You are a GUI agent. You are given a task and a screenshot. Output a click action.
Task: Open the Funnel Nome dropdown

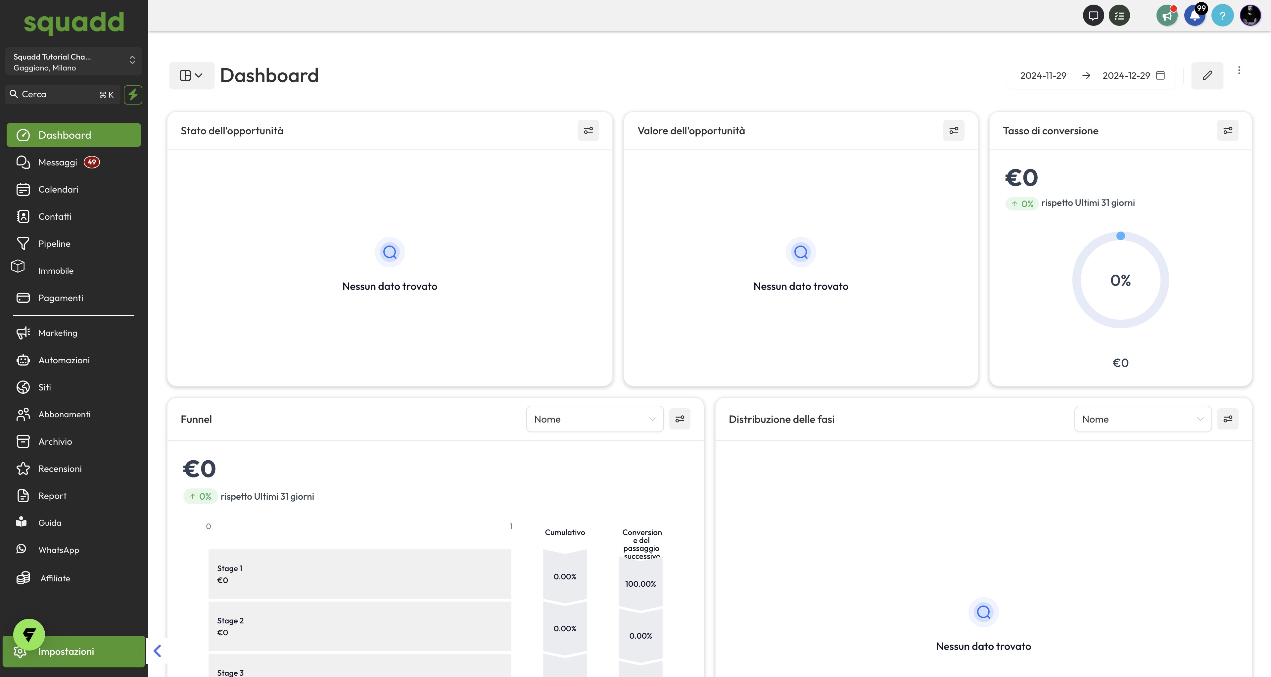click(x=594, y=419)
